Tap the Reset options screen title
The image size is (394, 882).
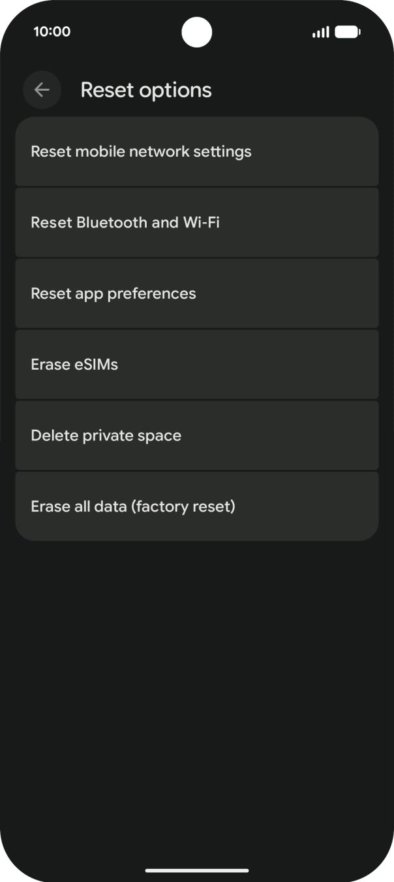[x=145, y=90]
